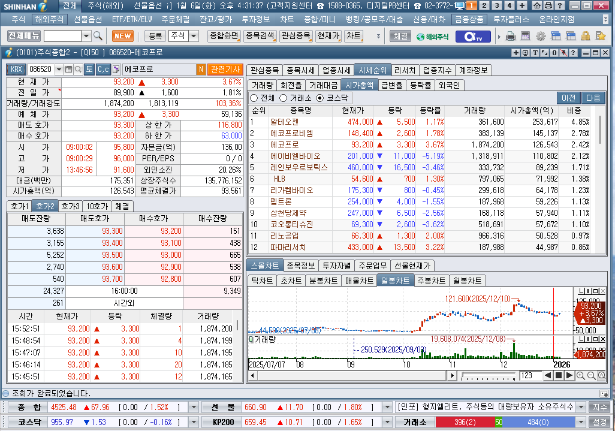Switch to virtual screen 4
This screenshot has height=431, width=615.
coord(509,5)
